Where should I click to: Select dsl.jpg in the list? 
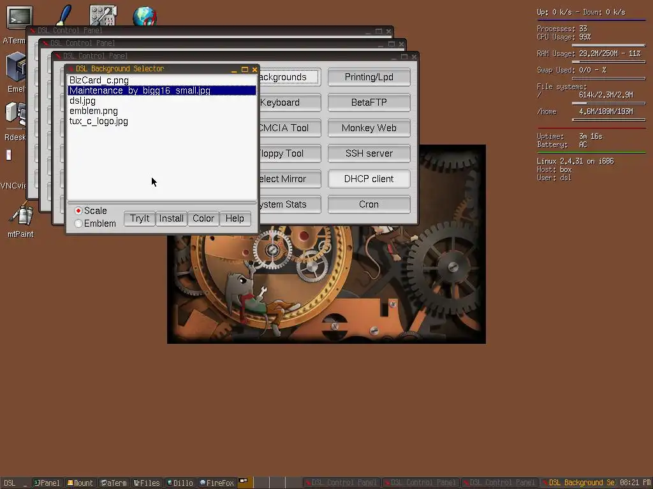161,101
